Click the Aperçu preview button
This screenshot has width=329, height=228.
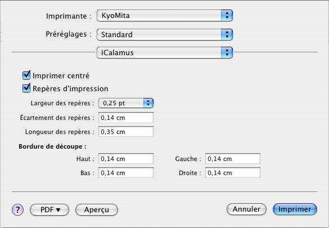coord(97,209)
